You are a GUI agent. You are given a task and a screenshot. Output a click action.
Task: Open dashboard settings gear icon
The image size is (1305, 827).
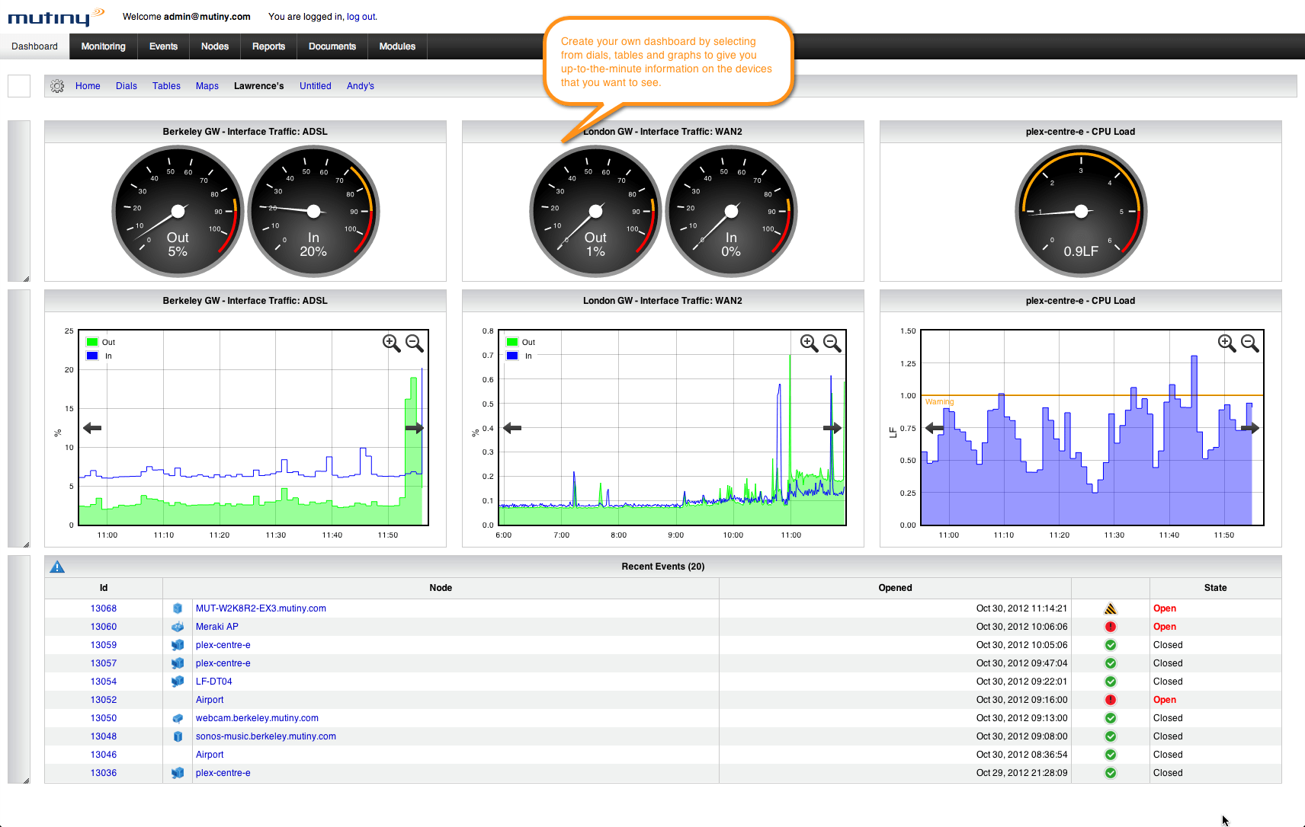57,86
